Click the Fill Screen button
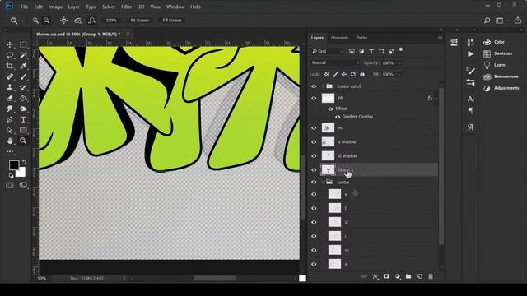 click(172, 21)
